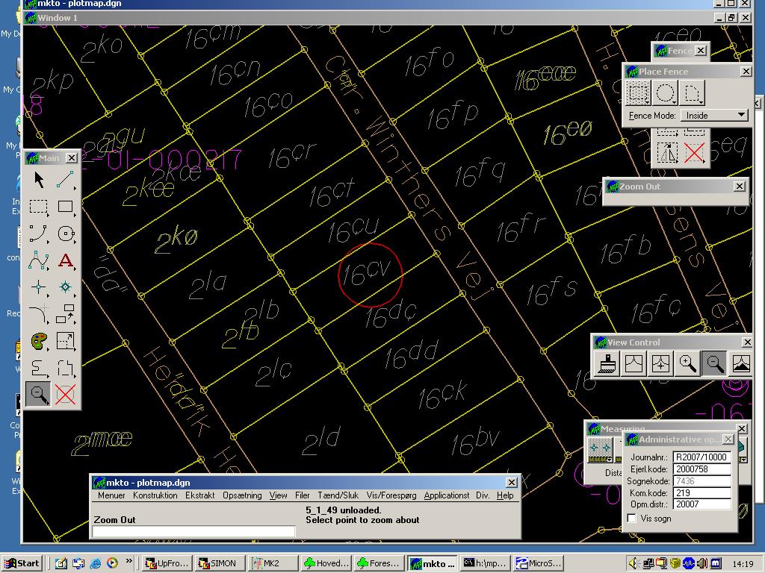Open the Help menu
This screenshot has width=765, height=573.
(x=505, y=495)
